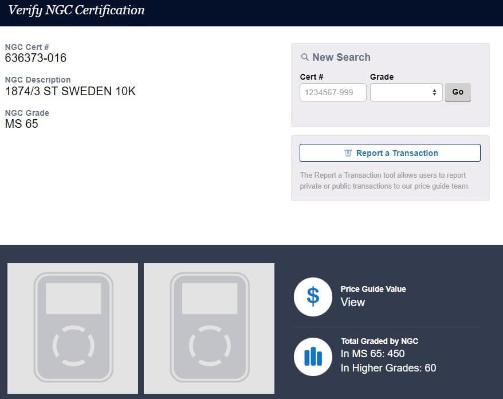Click the dollar sign Price Guide icon

tap(313, 296)
